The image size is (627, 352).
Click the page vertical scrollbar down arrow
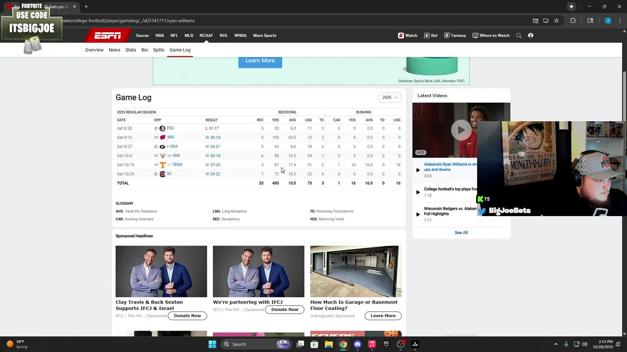tap(625, 334)
